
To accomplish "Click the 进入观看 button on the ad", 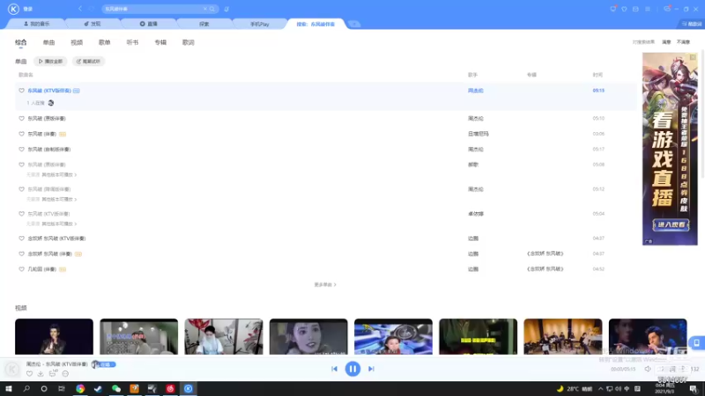I will click(671, 225).
